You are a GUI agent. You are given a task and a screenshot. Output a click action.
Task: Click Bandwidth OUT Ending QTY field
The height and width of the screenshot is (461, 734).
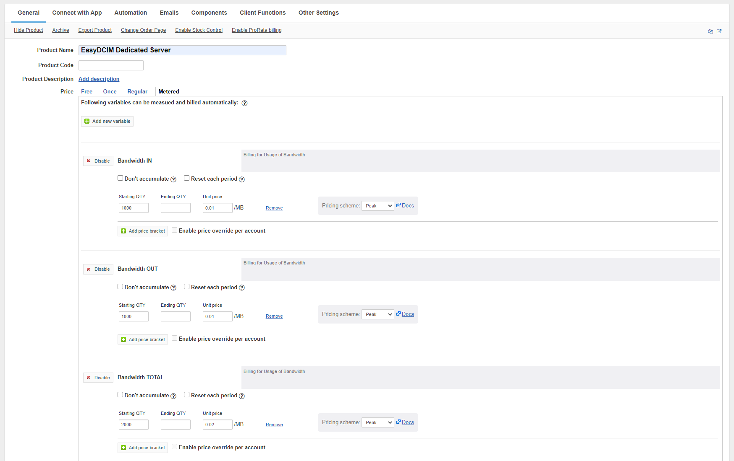[x=176, y=316]
